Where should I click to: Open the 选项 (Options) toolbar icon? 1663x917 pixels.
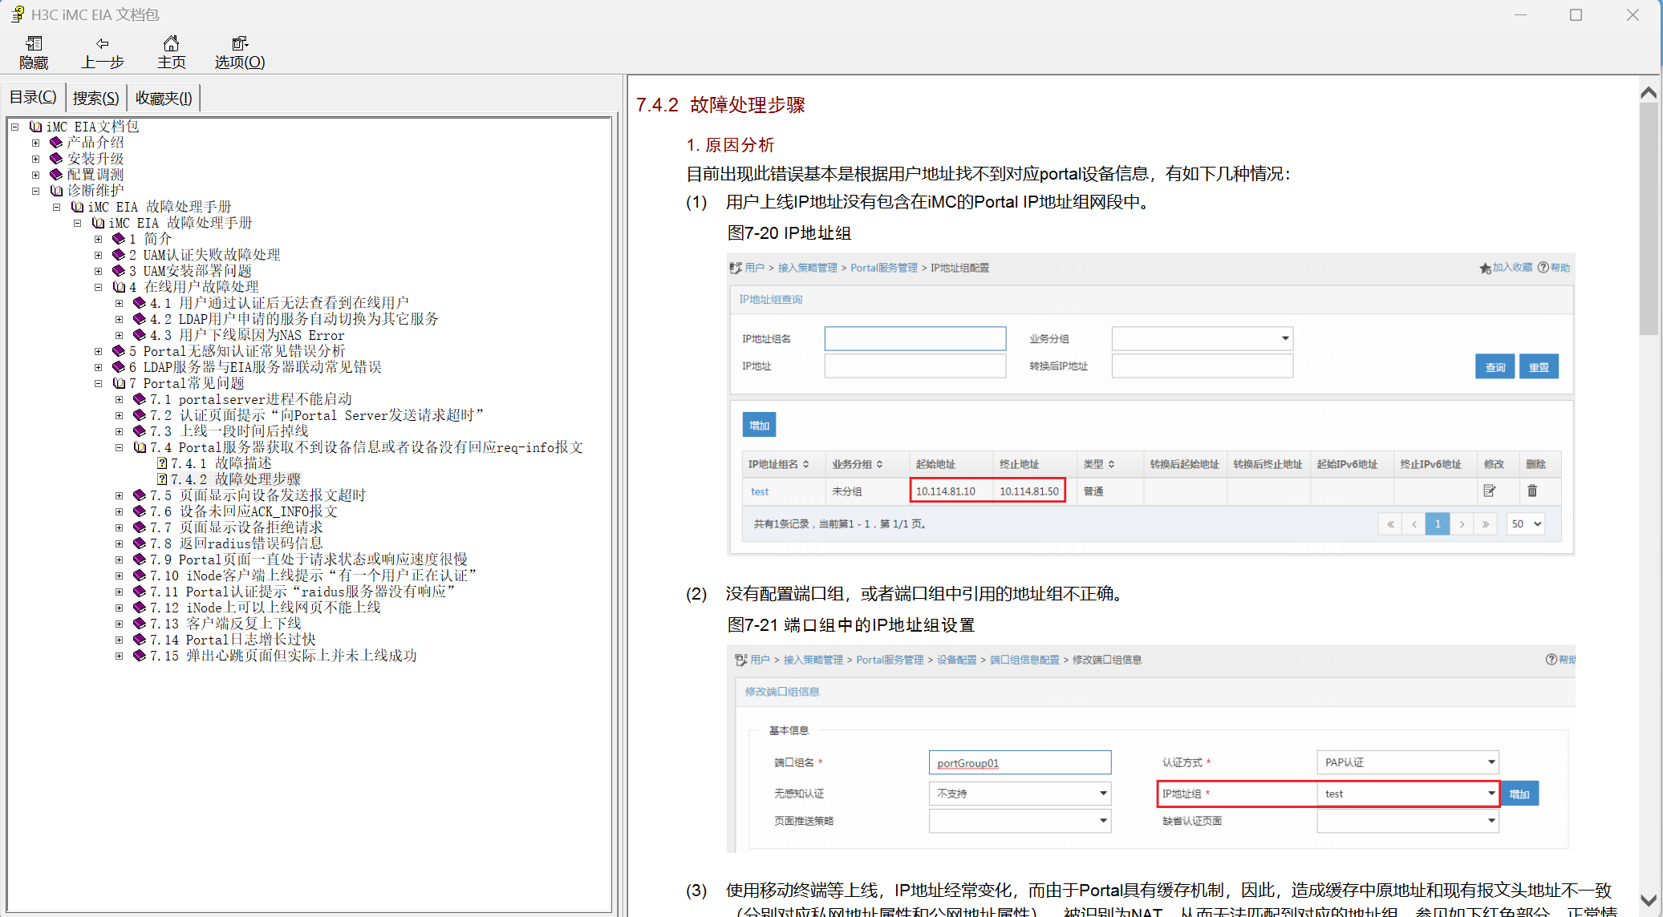[239, 44]
